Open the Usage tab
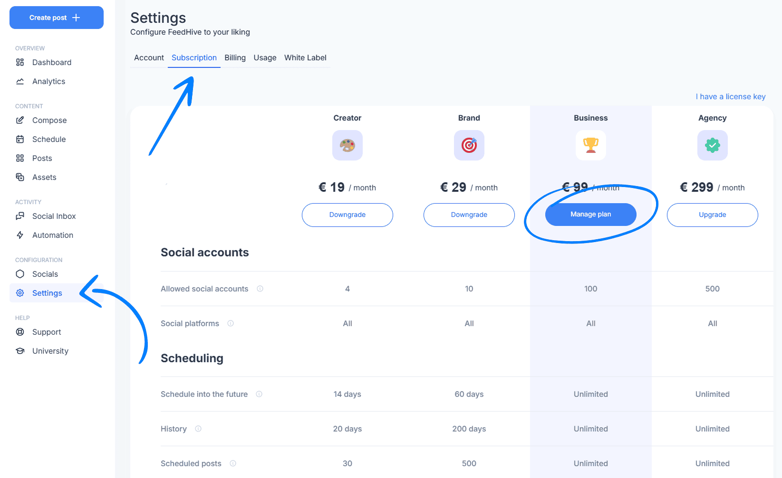782x478 pixels. [265, 57]
